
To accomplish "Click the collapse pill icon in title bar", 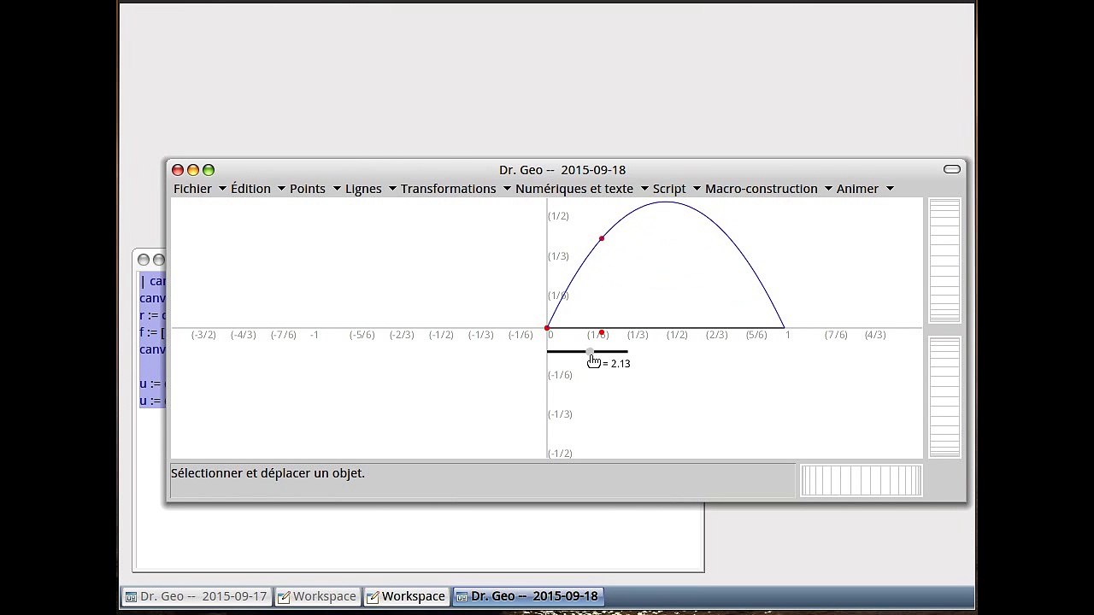I will (951, 170).
